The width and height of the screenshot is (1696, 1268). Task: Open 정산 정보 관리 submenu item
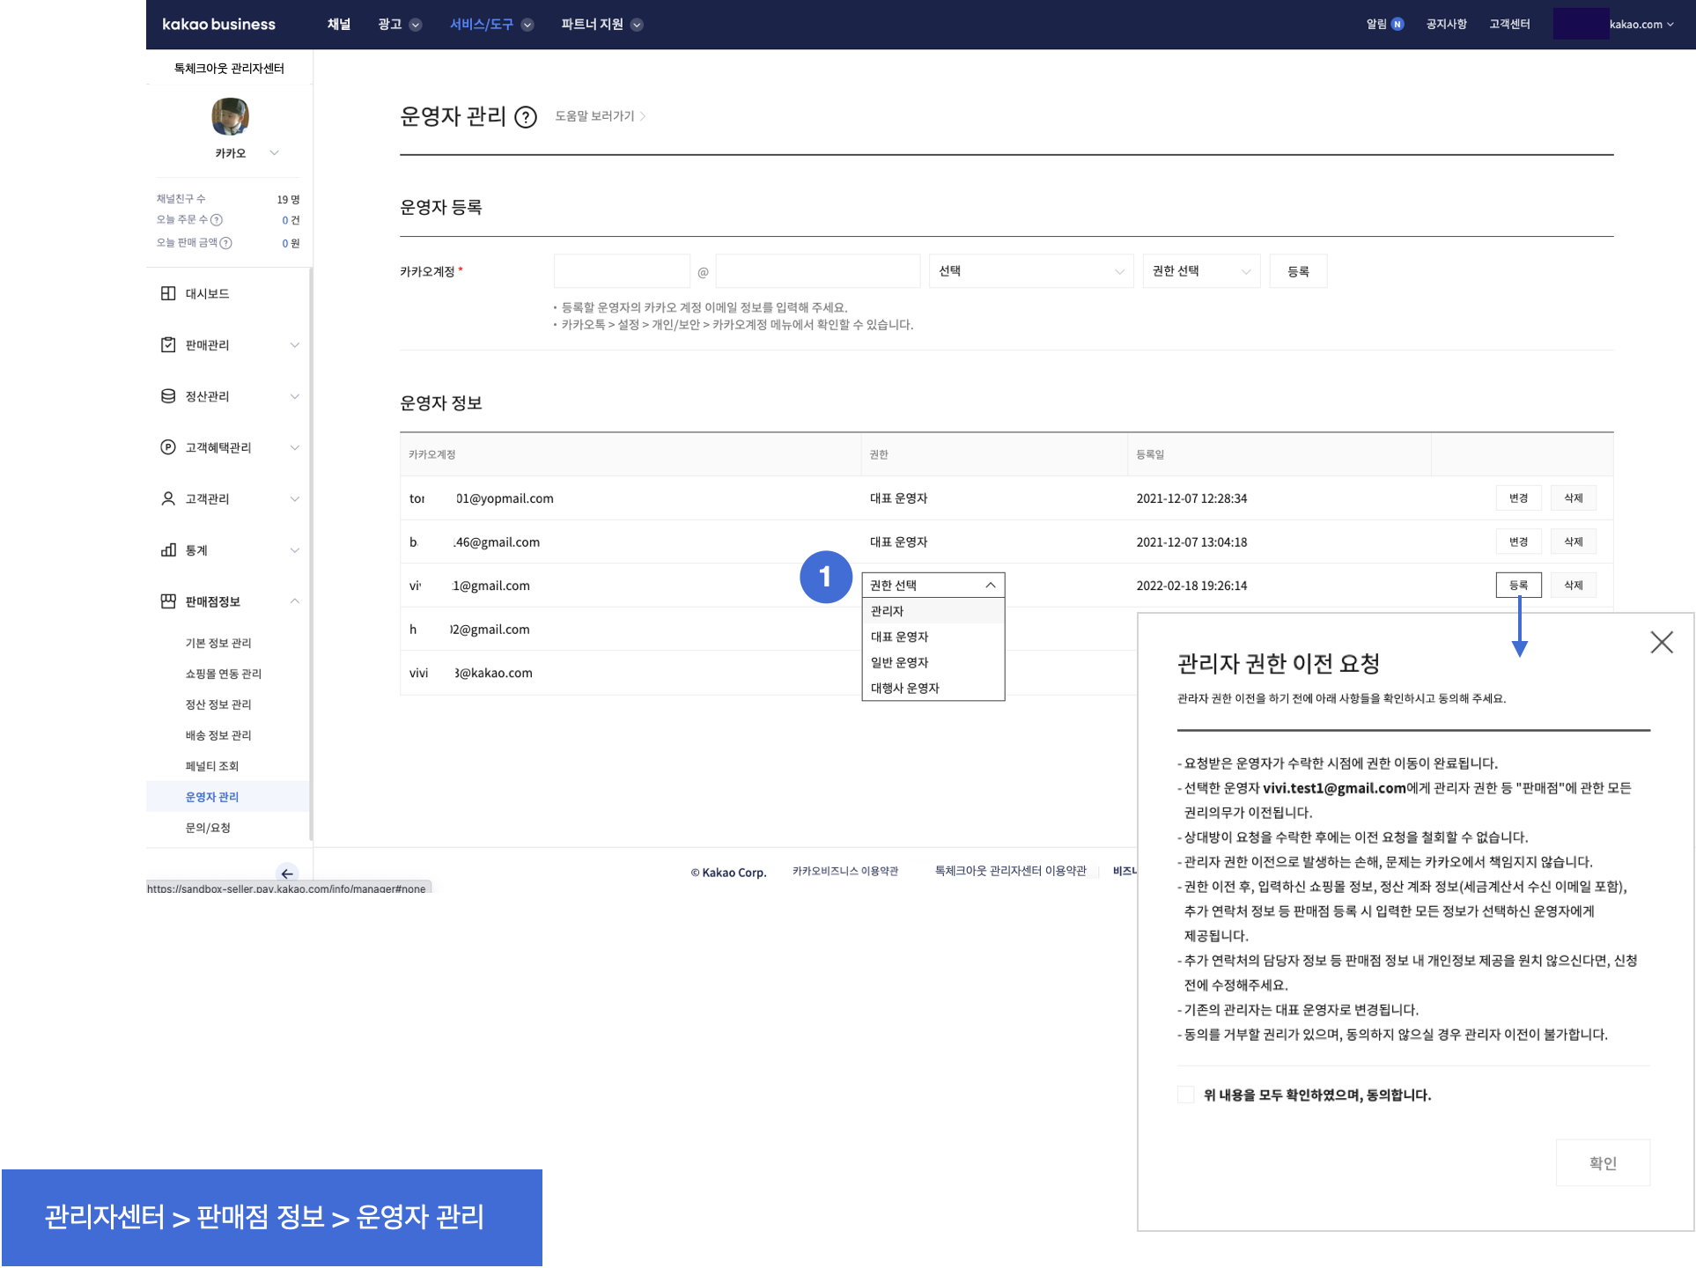tap(218, 704)
